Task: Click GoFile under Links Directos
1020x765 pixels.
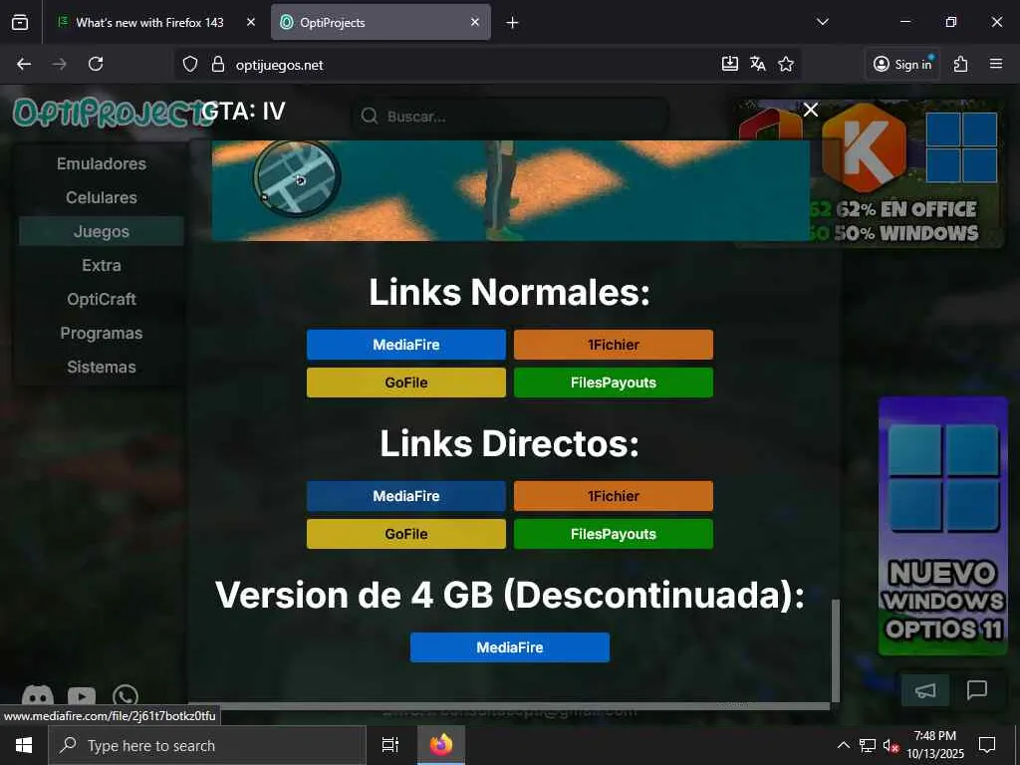Action: [x=406, y=534]
